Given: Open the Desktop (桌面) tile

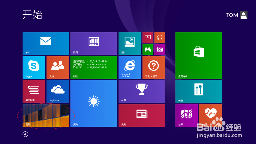Looking at the screenshot, I should coord(46,115).
